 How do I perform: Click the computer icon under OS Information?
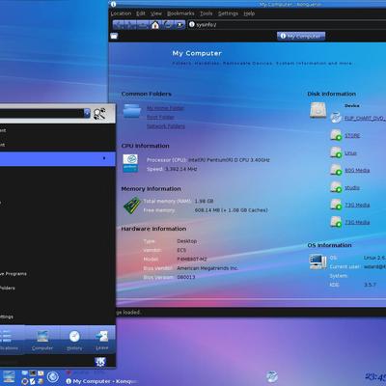point(317,262)
